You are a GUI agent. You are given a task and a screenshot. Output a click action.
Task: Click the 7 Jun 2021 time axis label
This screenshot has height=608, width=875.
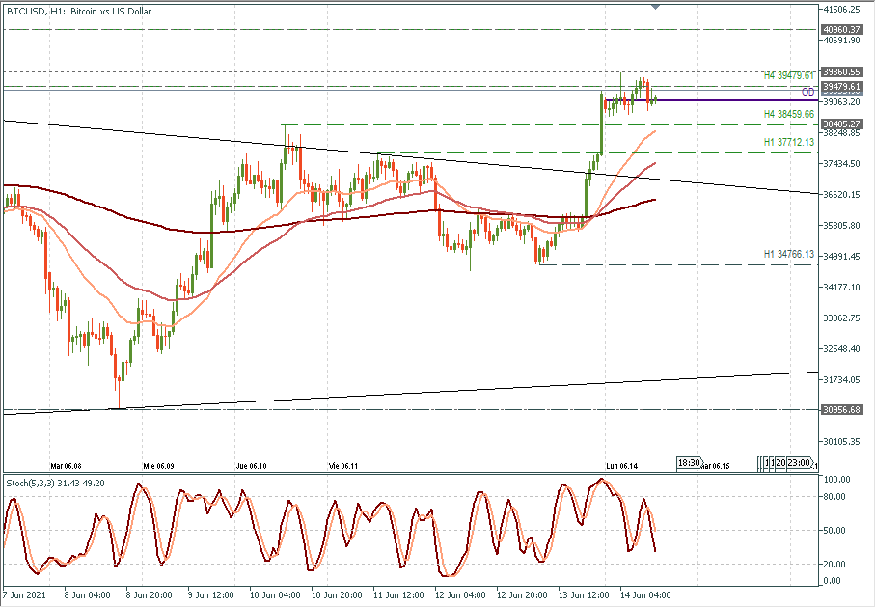tap(24, 595)
